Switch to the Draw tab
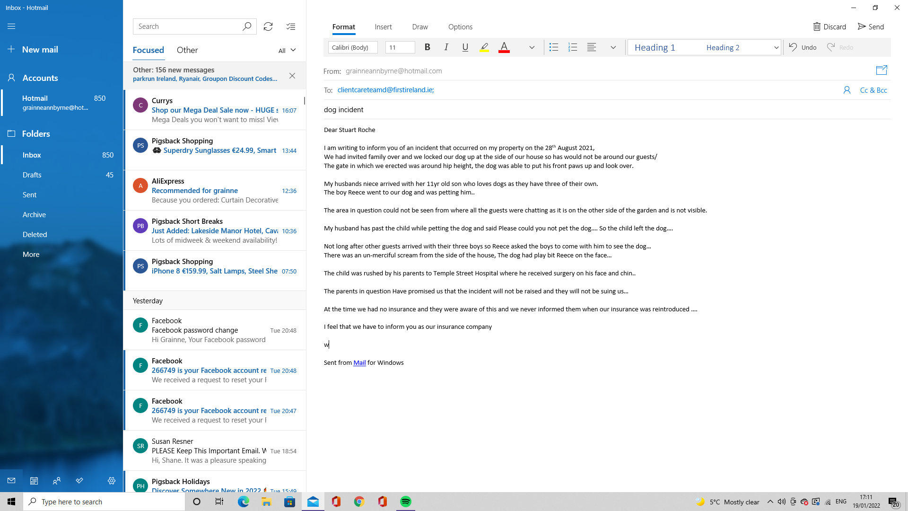Screen dimensions: 908x511 pos(420,27)
